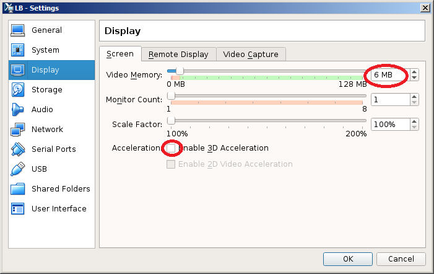Decrease Video Memory with down arrow

[x=414, y=77]
